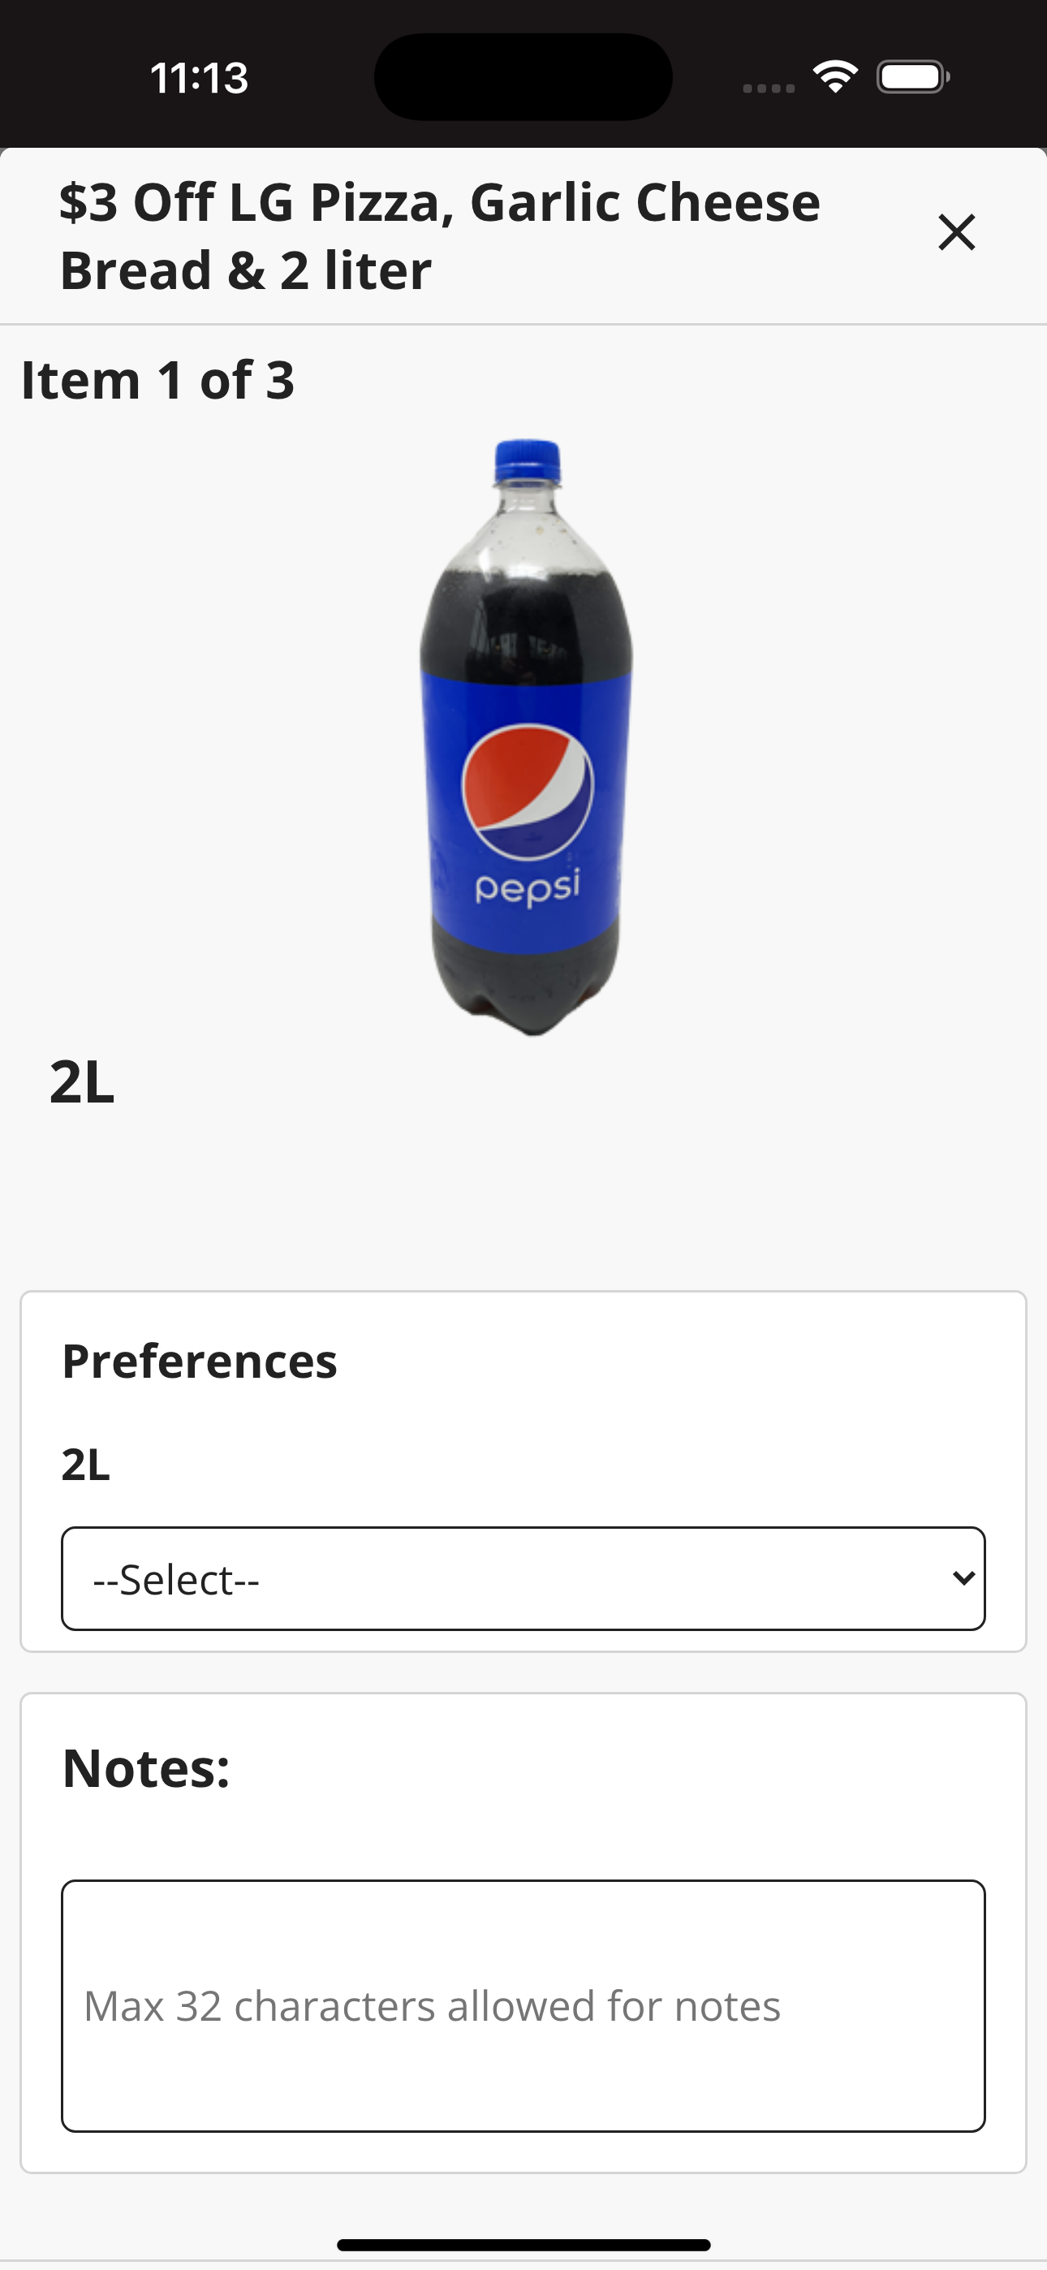Screen dimensions: 1047x2270
Task: Tap the Wi-Fi status icon
Action: point(834,76)
